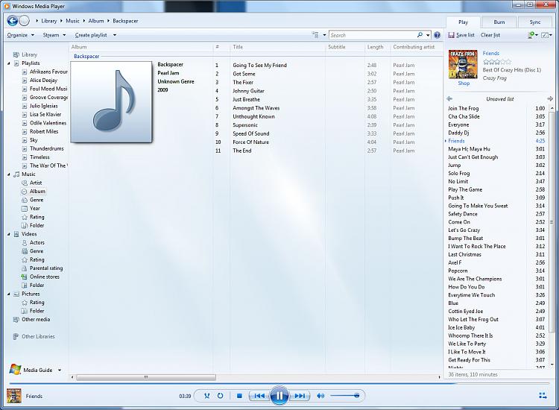Select the track Just Breathe

click(x=247, y=99)
